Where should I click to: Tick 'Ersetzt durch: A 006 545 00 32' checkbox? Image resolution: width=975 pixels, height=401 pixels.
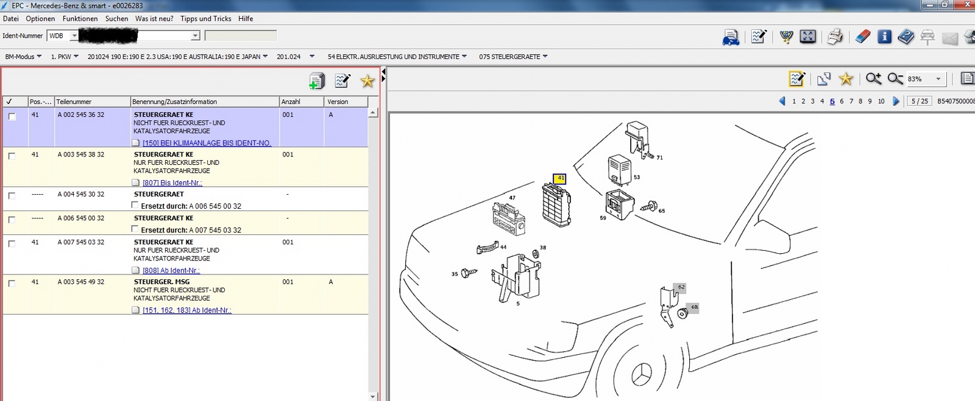[135, 205]
